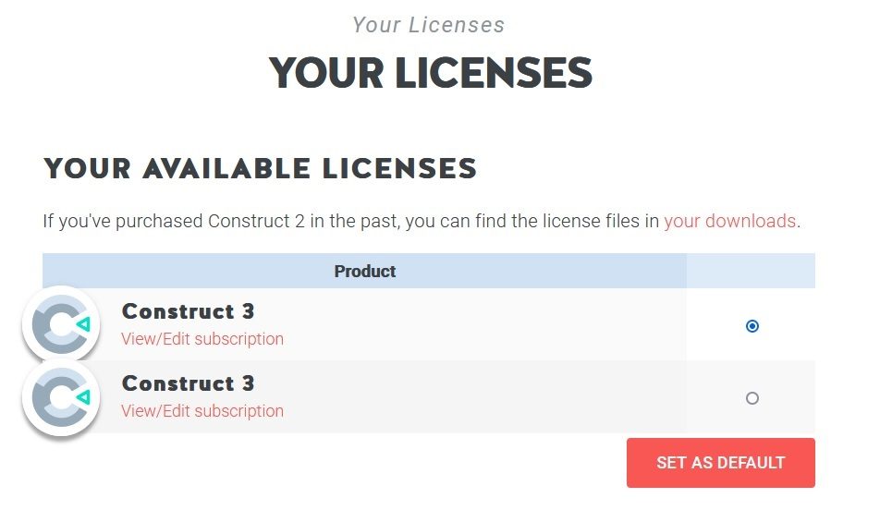880x510 pixels.
Task: Click the second Construct 3 product title
Action: point(188,383)
